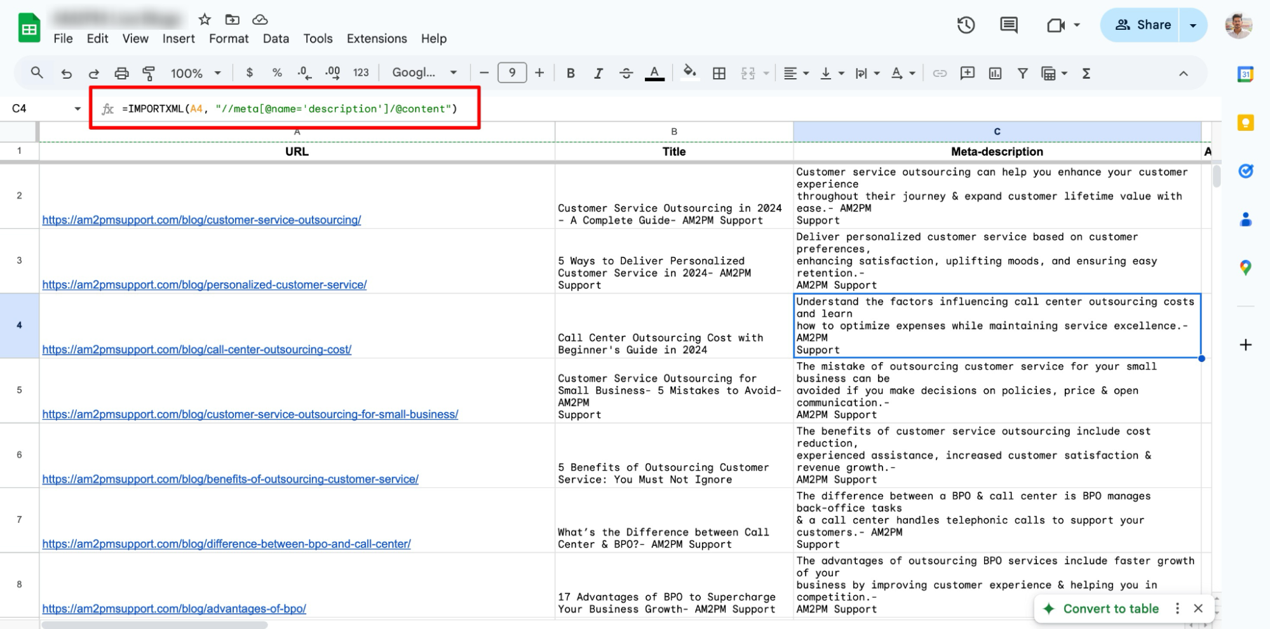Insert a comment using comment icon
The width and height of the screenshot is (1270, 629).
(966, 72)
